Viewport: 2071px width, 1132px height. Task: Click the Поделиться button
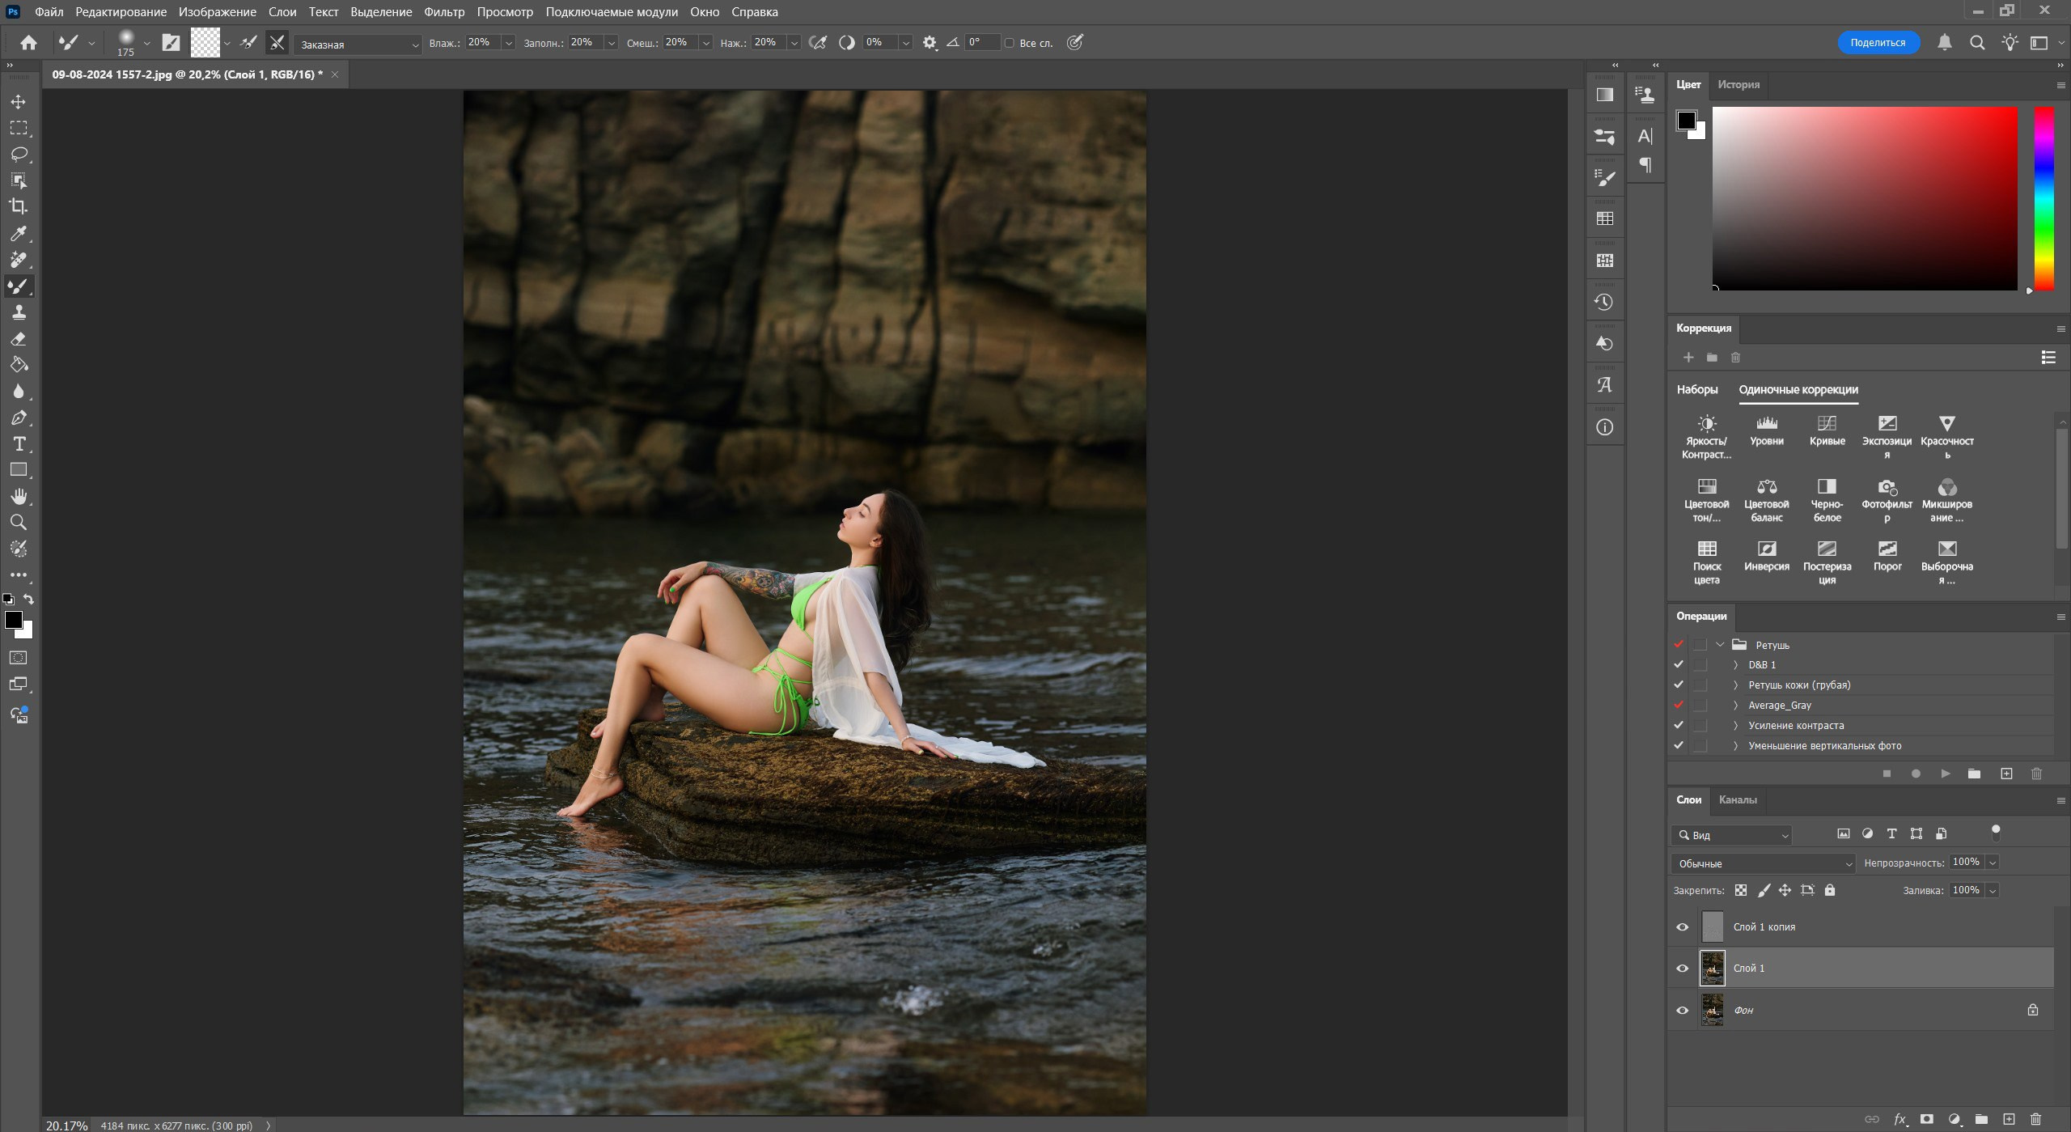point(1878,43)
